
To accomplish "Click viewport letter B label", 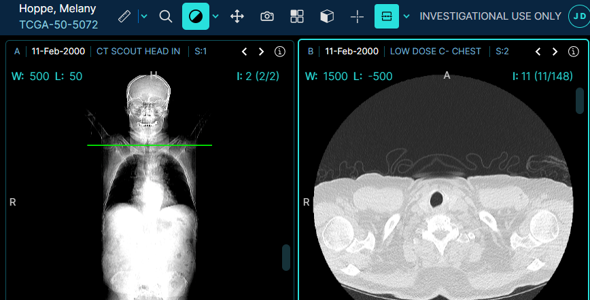I will click(311, 52).
